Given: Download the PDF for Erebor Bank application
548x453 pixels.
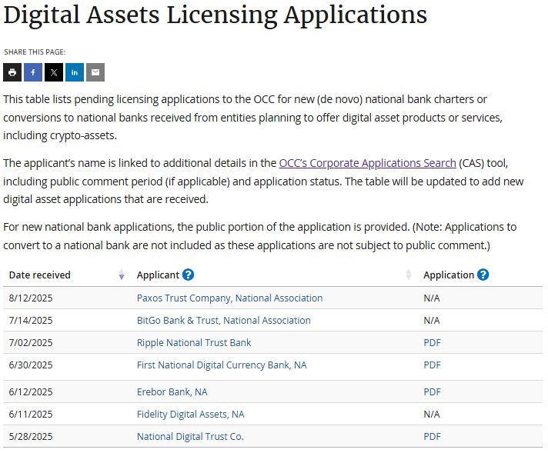Looking at the screenshot, I should pyautogui.click(x=432, y=391).
